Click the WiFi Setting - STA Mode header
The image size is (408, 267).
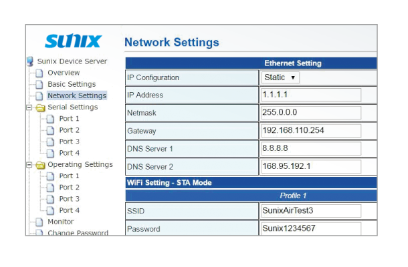click(x=169, y=183)
